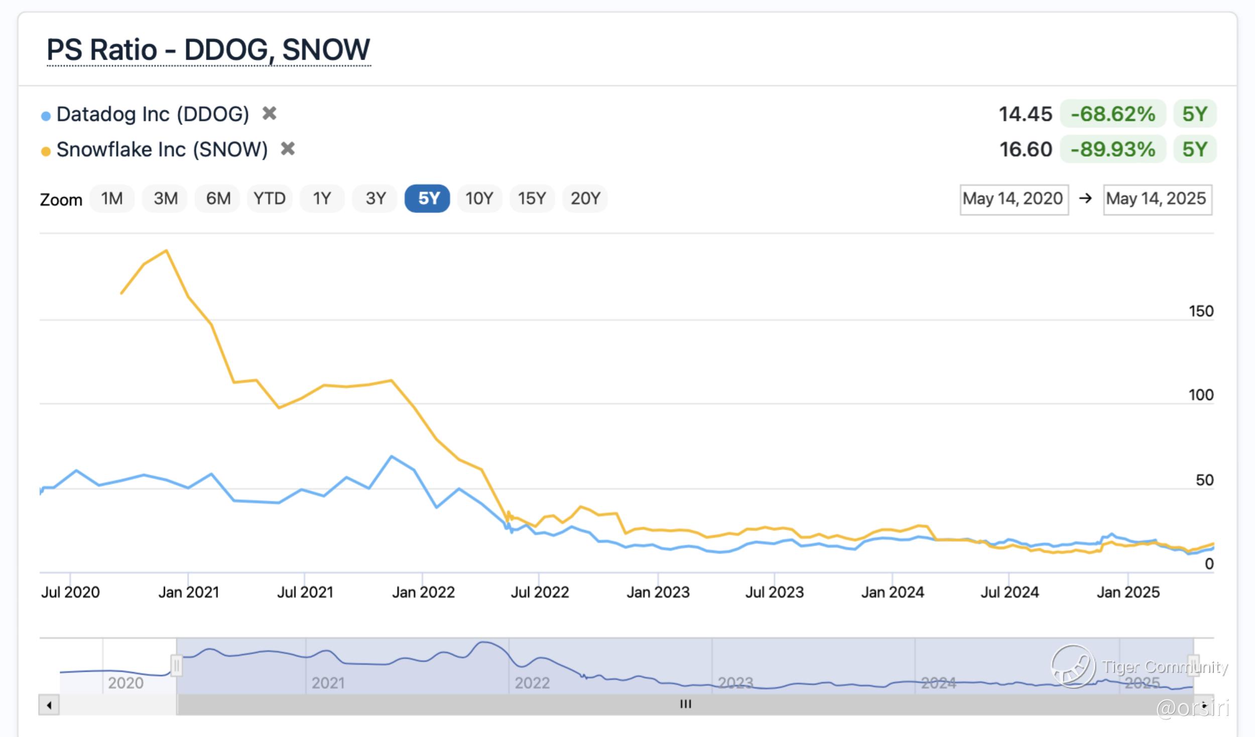This screenshot has height=737, width=1255.
Task: Select the 3M zoom range
Action: click(x=165, y=198)
